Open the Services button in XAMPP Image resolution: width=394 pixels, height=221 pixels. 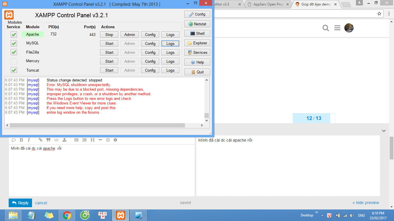(197, 52)
